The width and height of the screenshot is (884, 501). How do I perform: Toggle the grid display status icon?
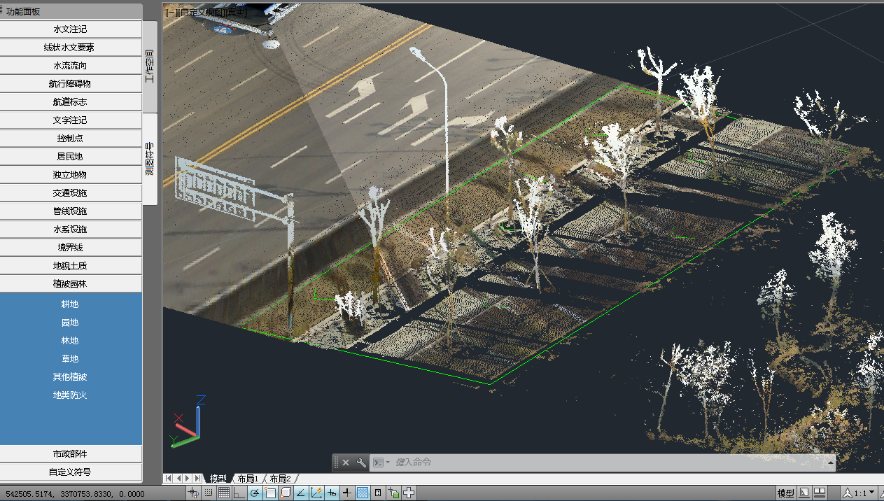[224, 493]
